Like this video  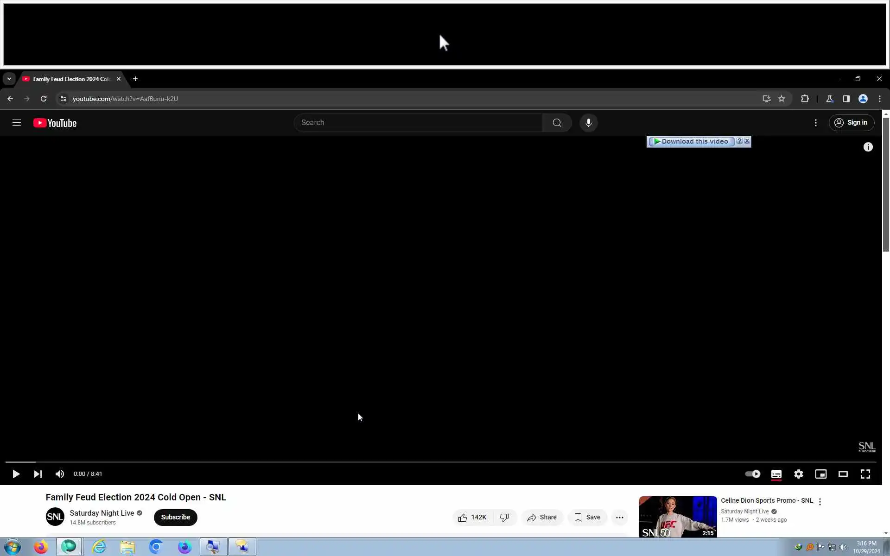click(472, 518)
